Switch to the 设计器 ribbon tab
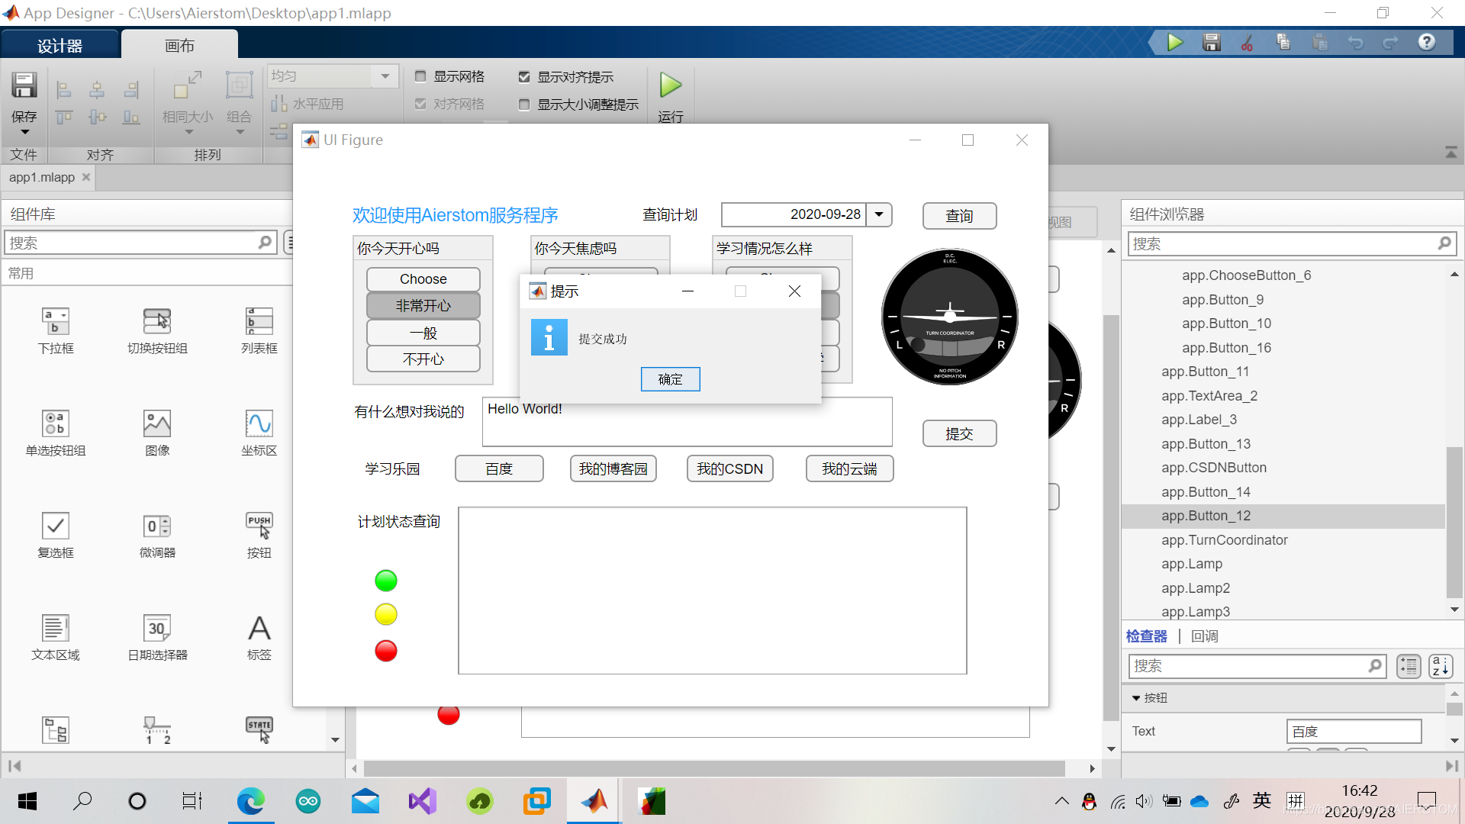This screenshot has height=824, width=1465. pyautogui.click(x=60, y=43)
